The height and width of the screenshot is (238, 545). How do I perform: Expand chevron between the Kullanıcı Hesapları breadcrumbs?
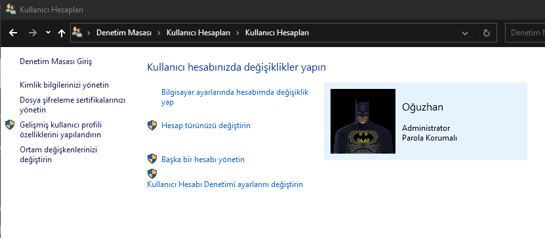(238, 33)
